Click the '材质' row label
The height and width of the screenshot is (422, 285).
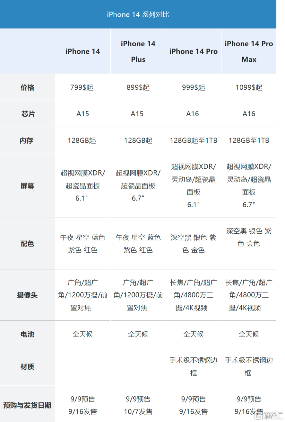pos(27,367)
